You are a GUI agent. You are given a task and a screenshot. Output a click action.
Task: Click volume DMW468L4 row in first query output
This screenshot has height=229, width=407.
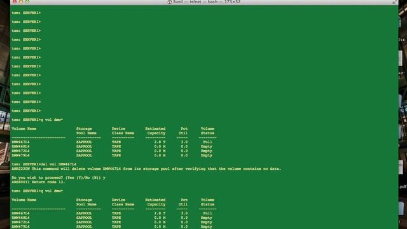pyautogui.click(x=114, y=146)
